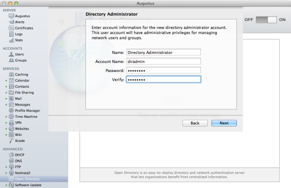Select the Users label under Accounts
The image size is (291, 188).
tap(19, 54)
